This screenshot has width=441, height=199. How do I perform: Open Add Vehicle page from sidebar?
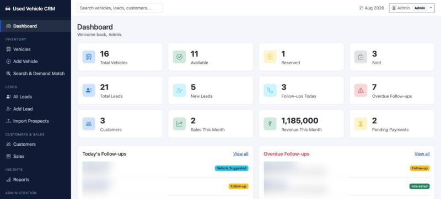(35, 62)
